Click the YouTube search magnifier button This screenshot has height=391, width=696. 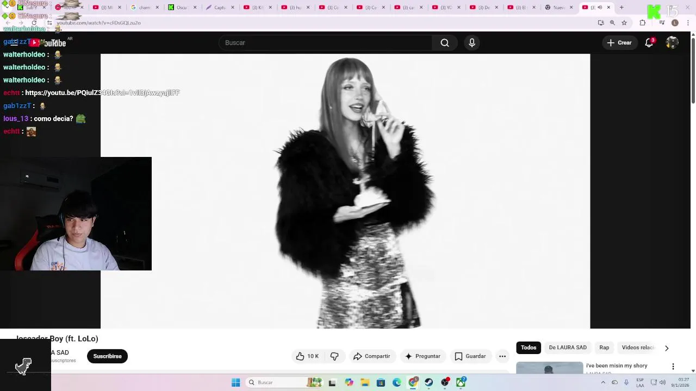pos(445,43)
